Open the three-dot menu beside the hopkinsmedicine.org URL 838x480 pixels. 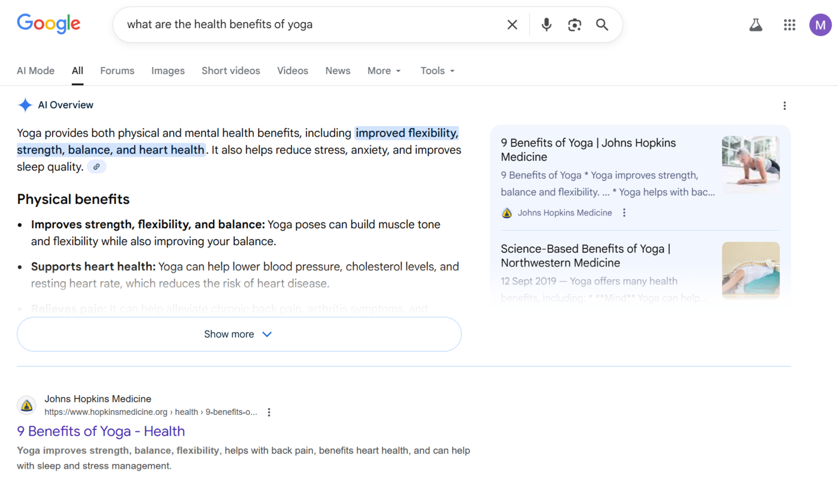coord(268,412)
